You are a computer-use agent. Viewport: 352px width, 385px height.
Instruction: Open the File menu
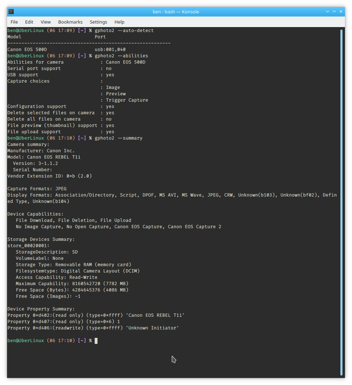click(x=14, y=22)
